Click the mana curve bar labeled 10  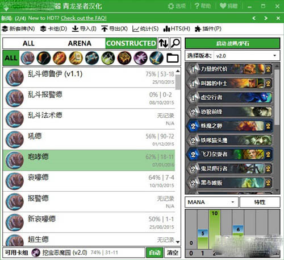[215, 229]
